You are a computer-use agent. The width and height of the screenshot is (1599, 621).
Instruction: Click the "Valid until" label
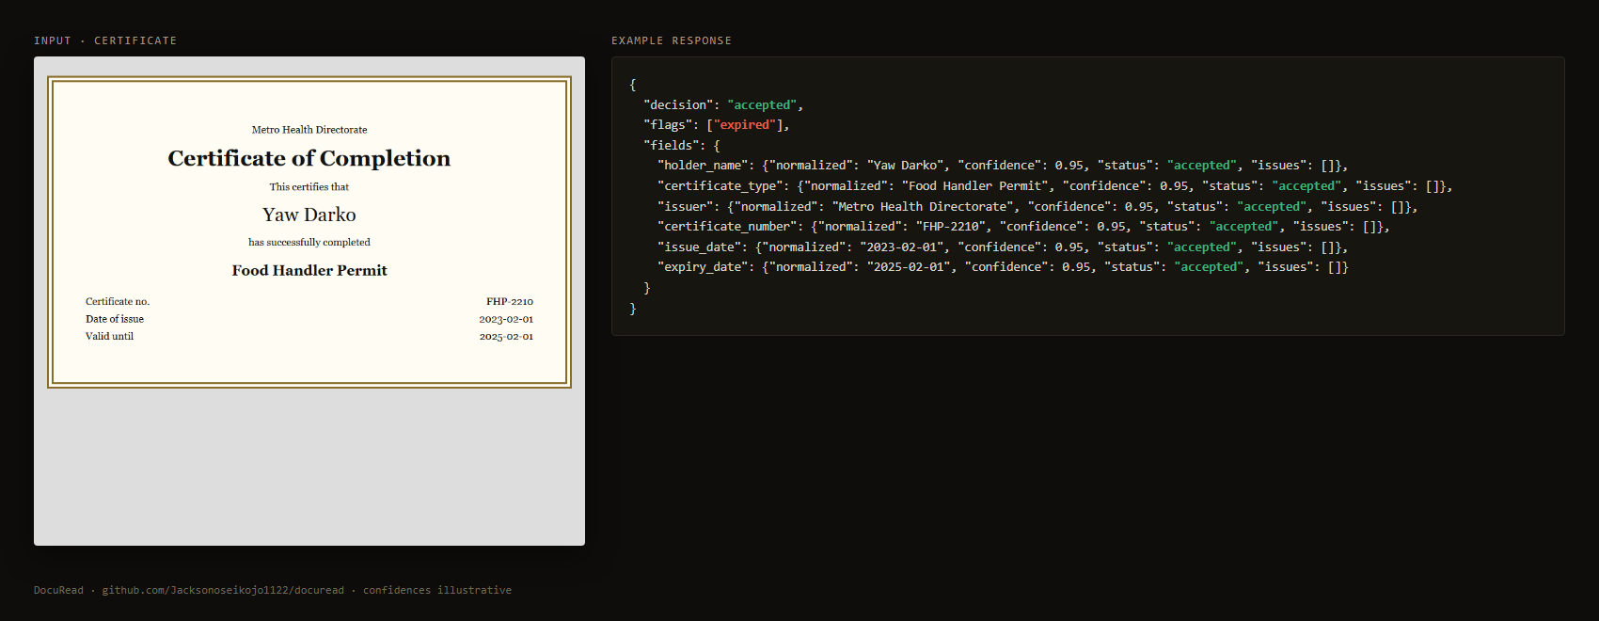pos(110,336)
